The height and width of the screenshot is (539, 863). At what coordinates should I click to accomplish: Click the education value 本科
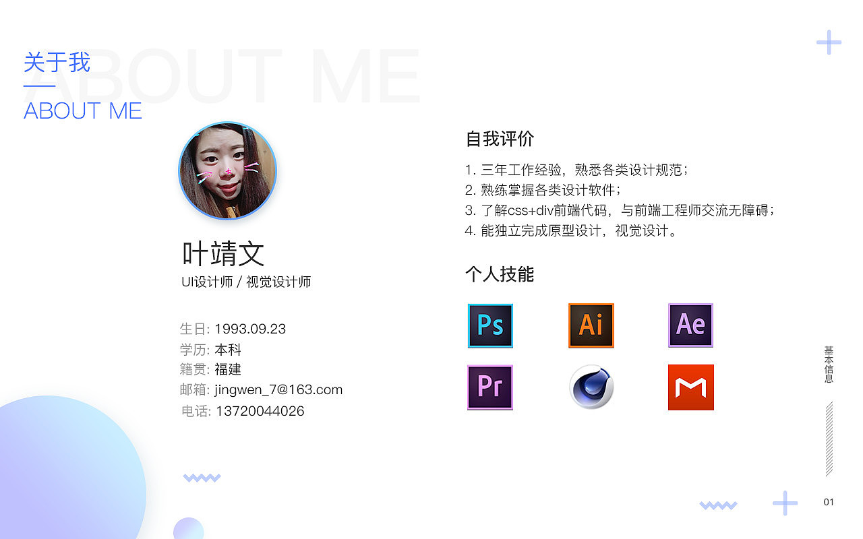(228, 350)
